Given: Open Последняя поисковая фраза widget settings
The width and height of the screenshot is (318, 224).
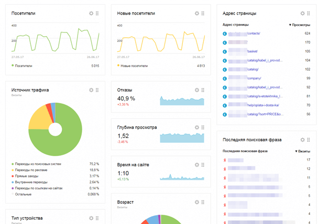Looking at the screenshot, I should tap(302, 140).
